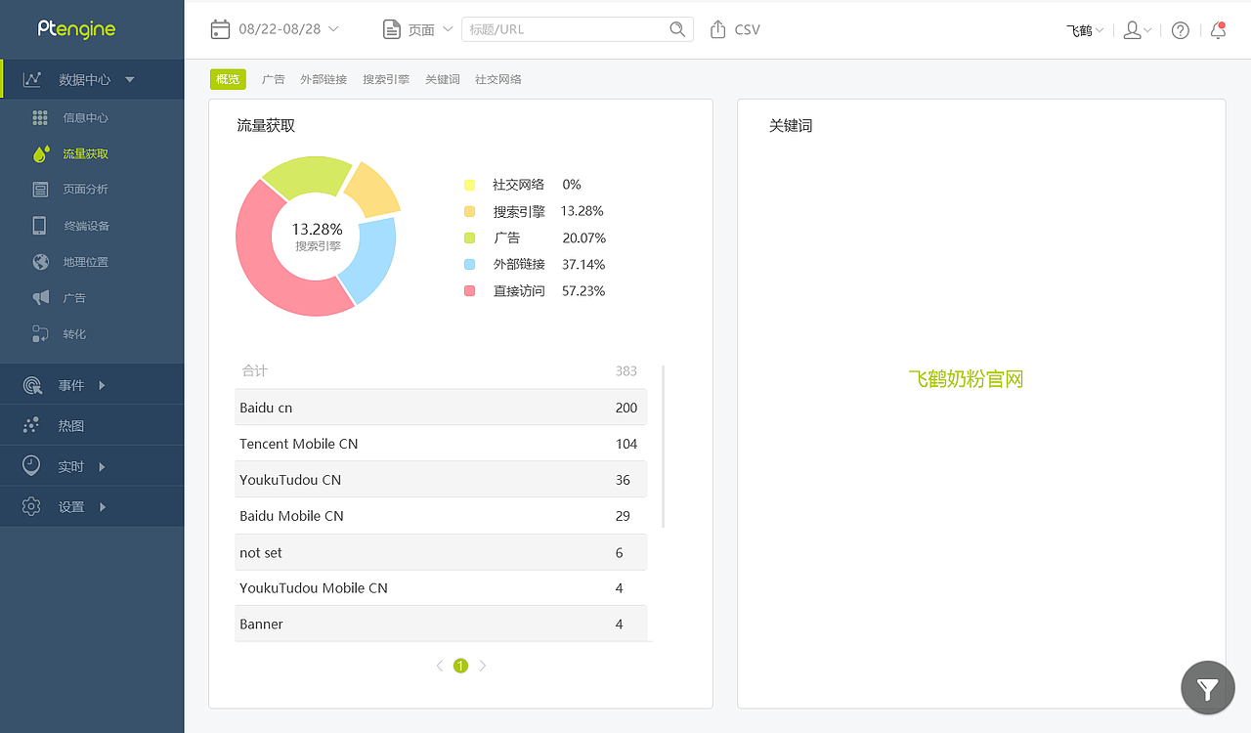Viewport: 1251px width, 733px height.
Task: Click the 流量获取 droplet icon
Action: click(40, 153)
